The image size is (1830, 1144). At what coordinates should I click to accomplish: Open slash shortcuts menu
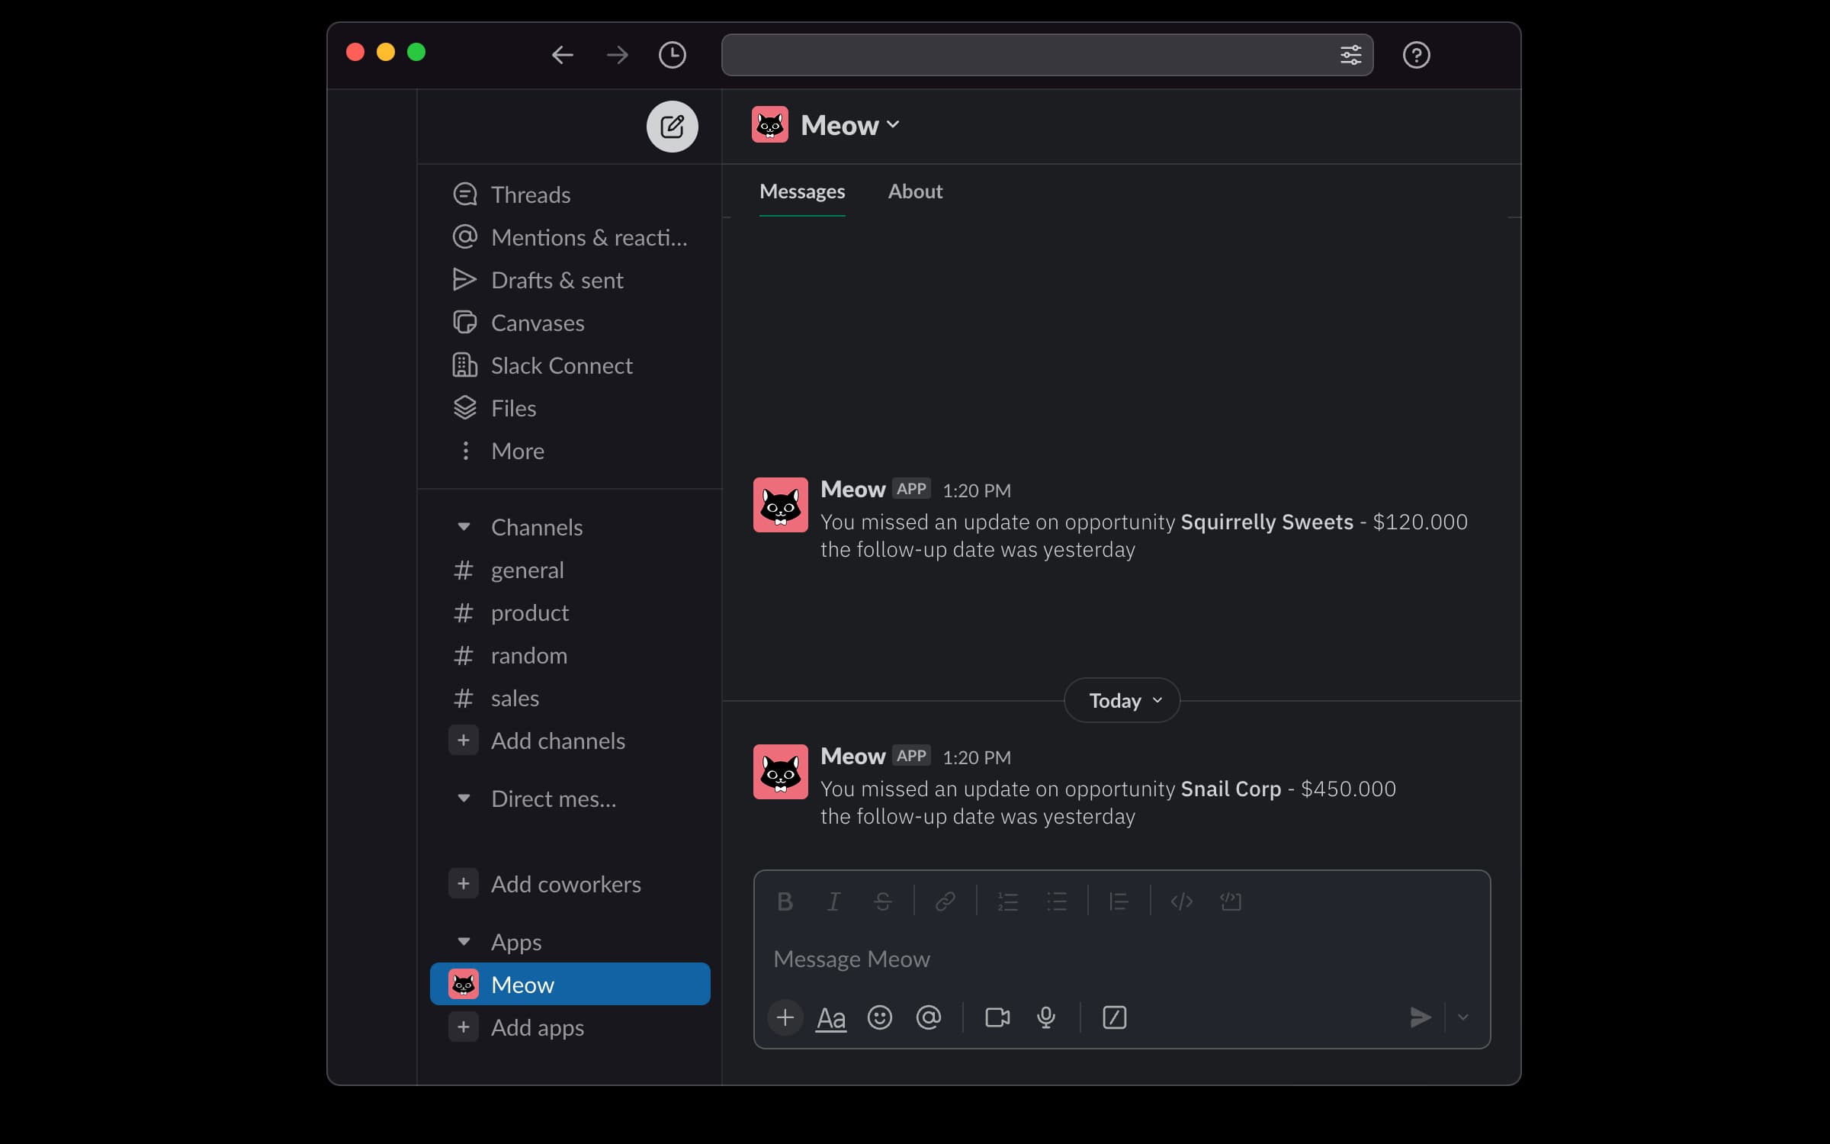(x=1114, y=1017)
